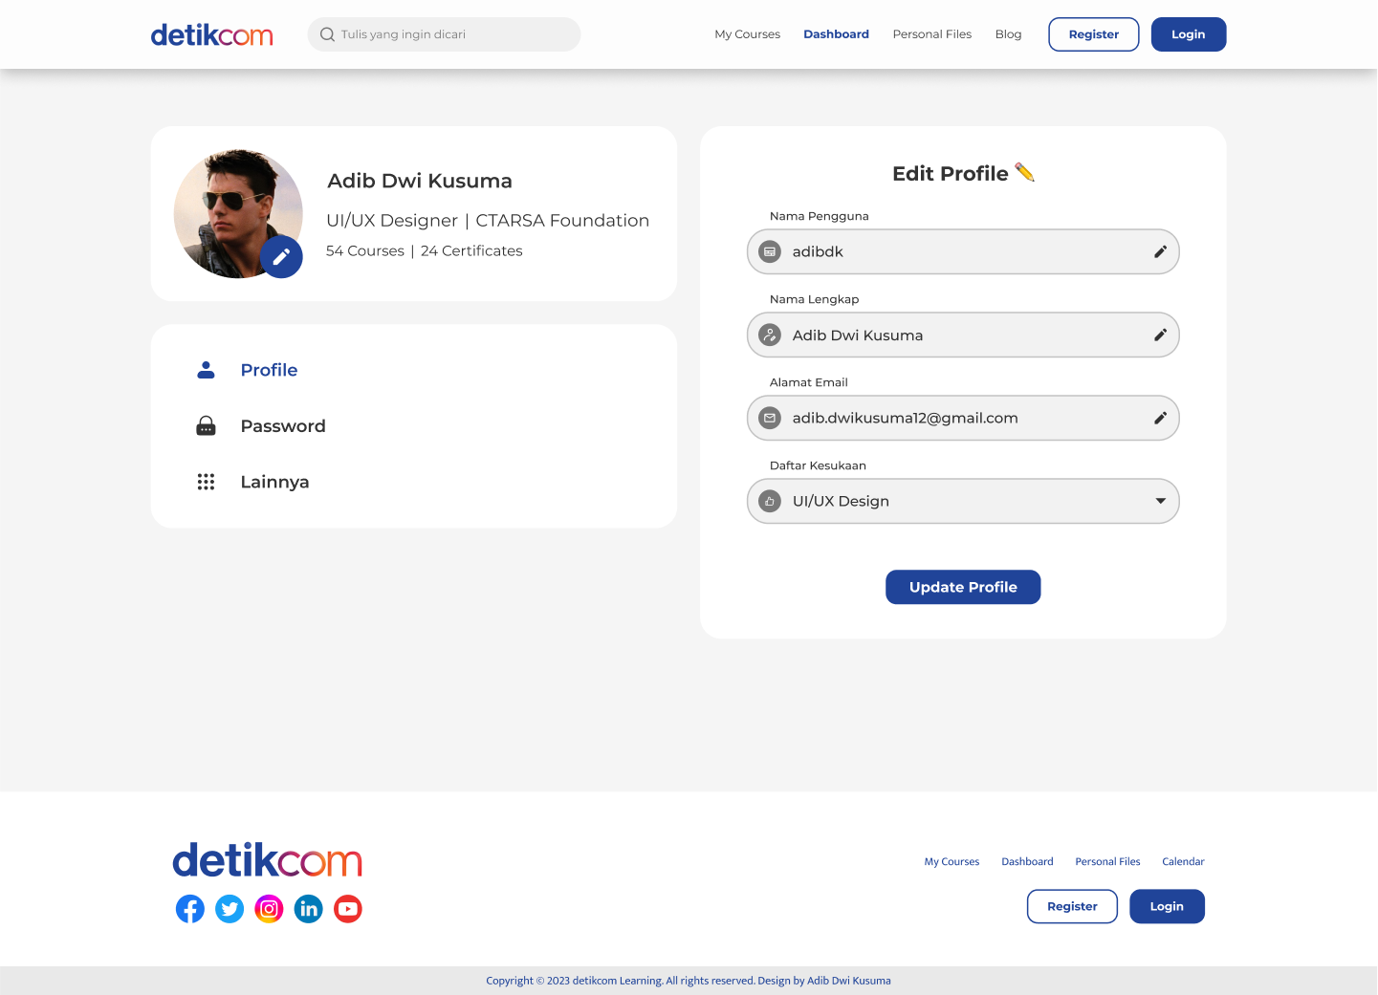Screen dimensions: 1378x995
Task: Open the YouTube icon in footer
Action: (x=348, y=909)
